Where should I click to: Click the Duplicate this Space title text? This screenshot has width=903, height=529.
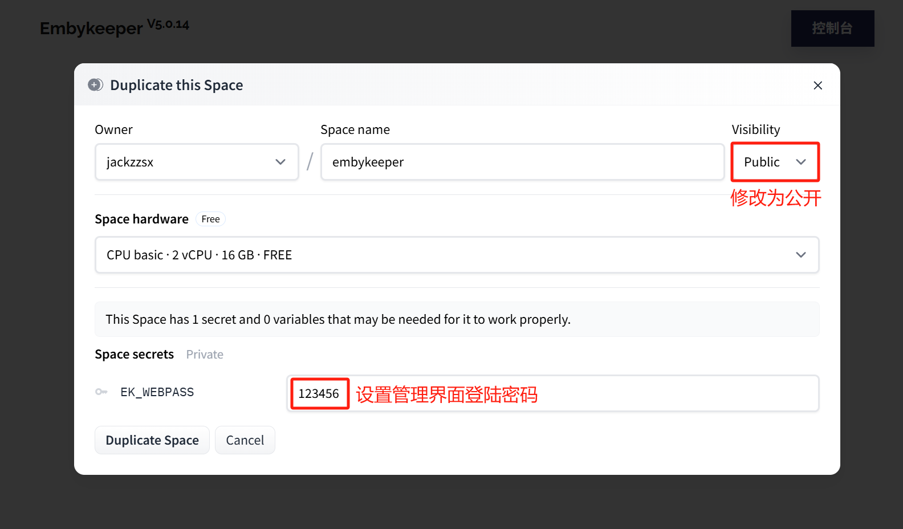[176, 85]
